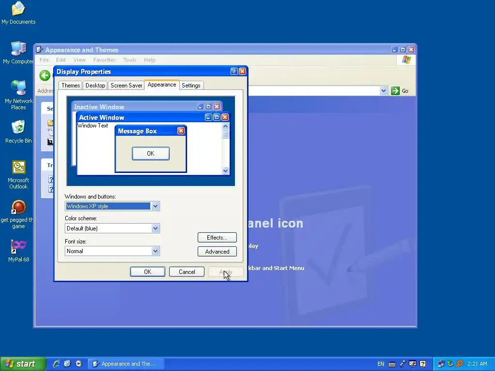495x371 pixels.
Task: Select My Network Places desktop icon
Action: pos(18,95)
